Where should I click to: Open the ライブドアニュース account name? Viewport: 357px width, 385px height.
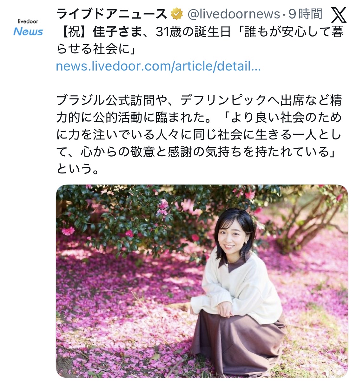point(111,14)
